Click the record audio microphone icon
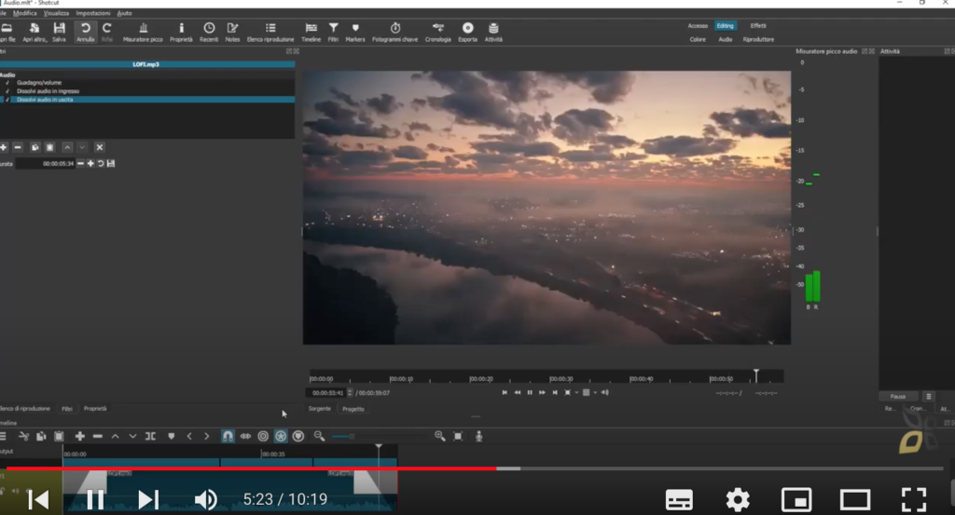Image resolution: width=955 pixels, height=515 pixels. pos(479,436)
